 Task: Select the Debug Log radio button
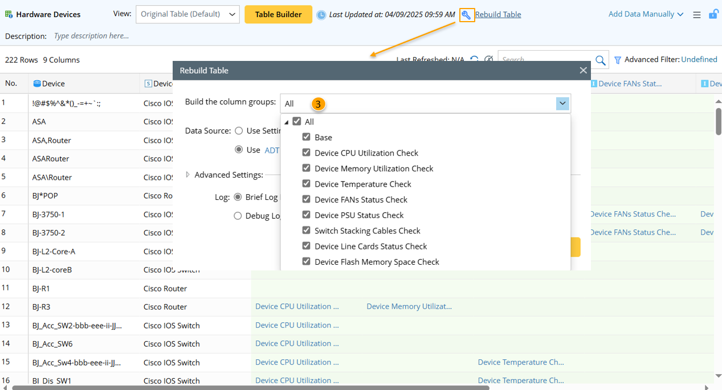(238, 216)
